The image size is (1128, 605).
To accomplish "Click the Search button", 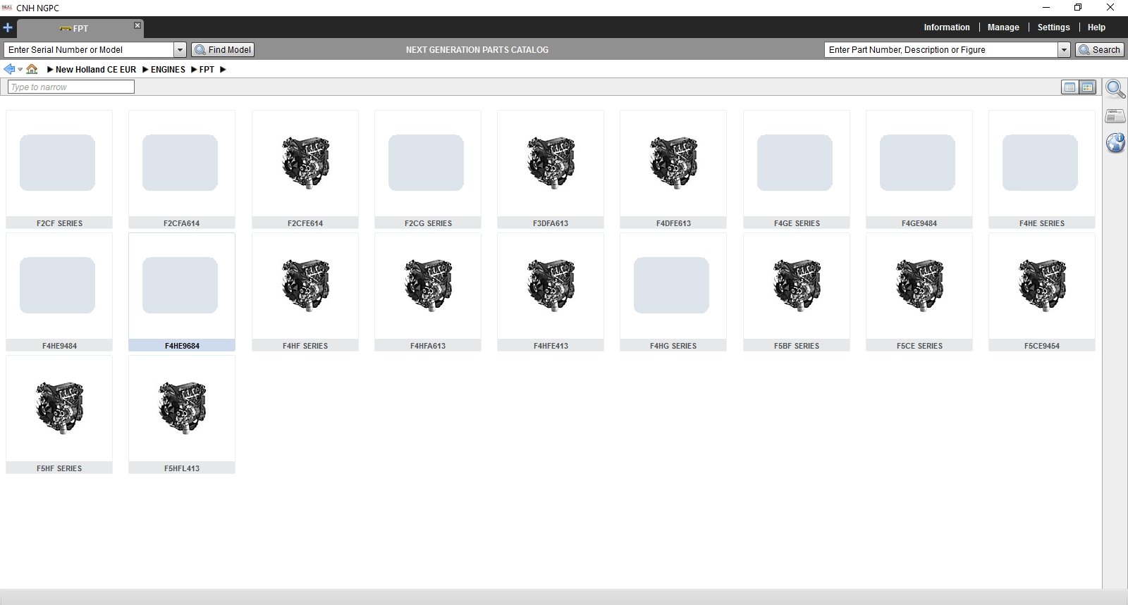I will point(1100,50).
